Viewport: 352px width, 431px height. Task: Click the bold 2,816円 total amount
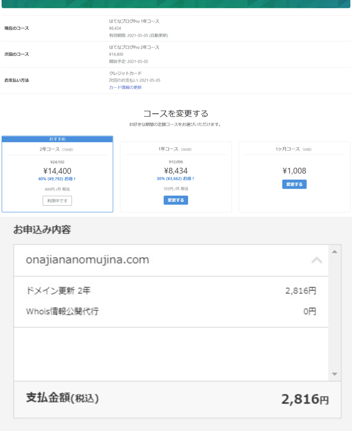click(x=305, y=399)
